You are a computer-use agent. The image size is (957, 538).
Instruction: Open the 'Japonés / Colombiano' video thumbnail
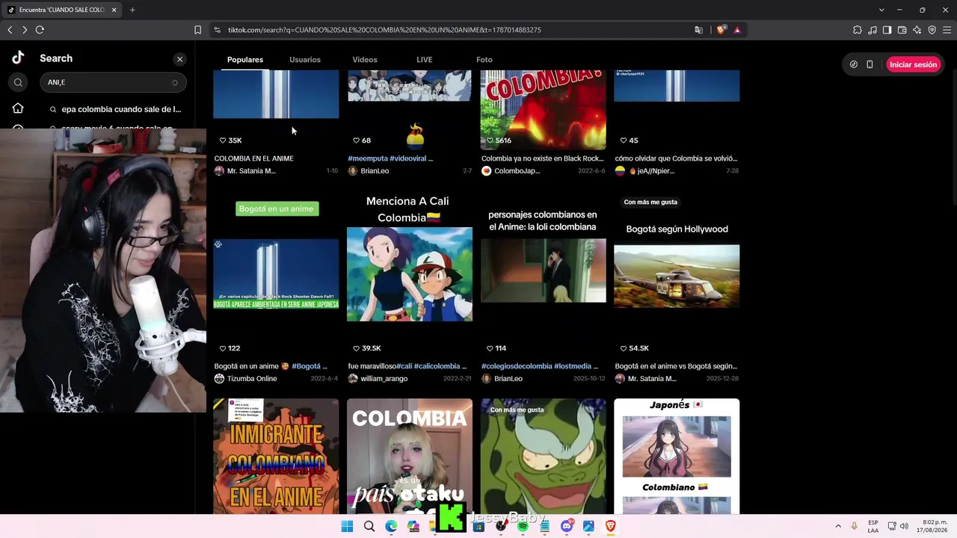pyautogui.click(x=677, y=457)
